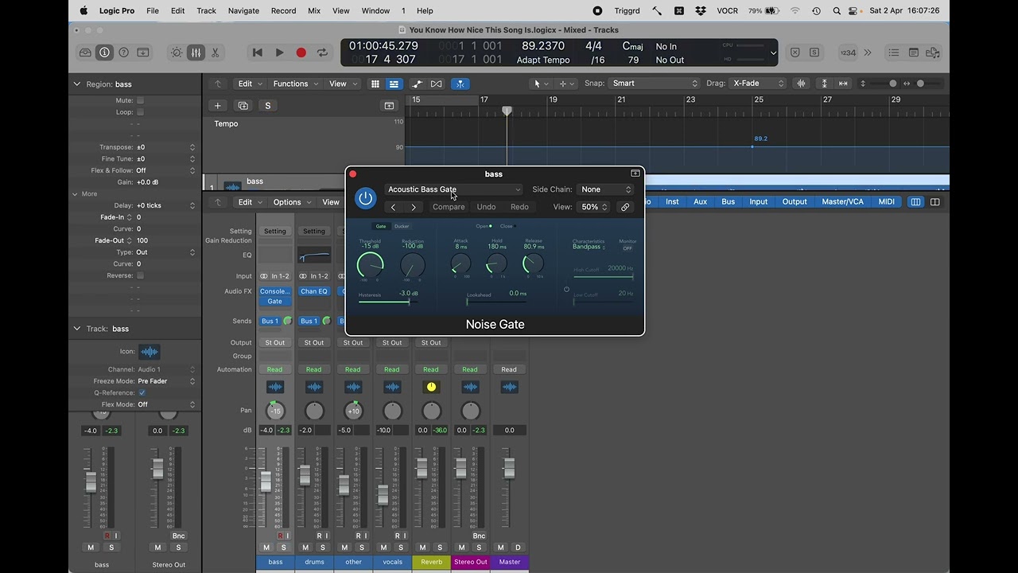
Task: Open the Note Pads icon
Action: 913,53
